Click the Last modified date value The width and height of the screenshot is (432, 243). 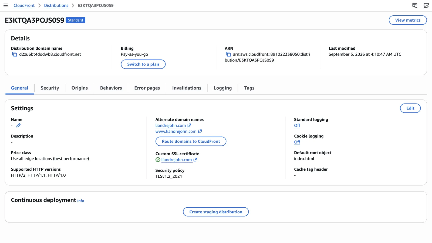pos(365,54)
